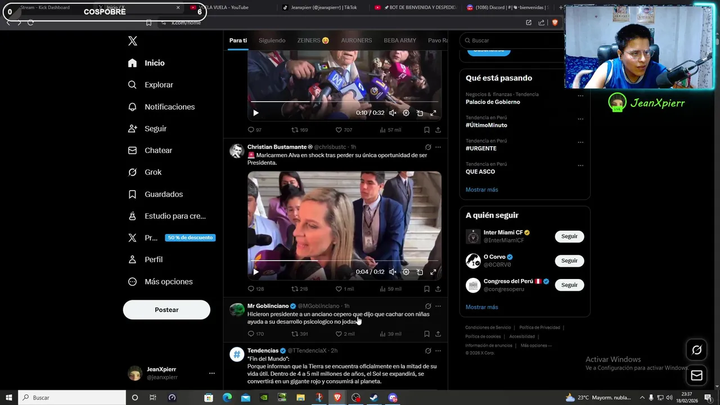This screenshot has width=720, height=405.
Task: Open more options on Christian Bustamante's post
Action: (x=438, y=147)
